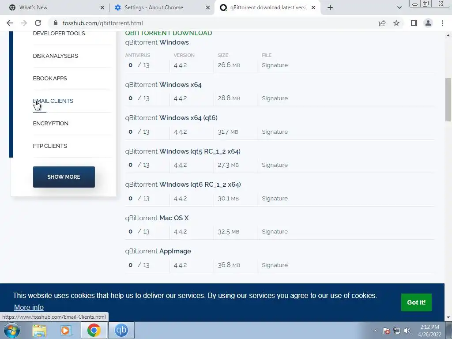Download qBittorrent Windows (qt5 RC_1_2 x64)
This screenshot has width=452, height=339.
pos(183,151)
